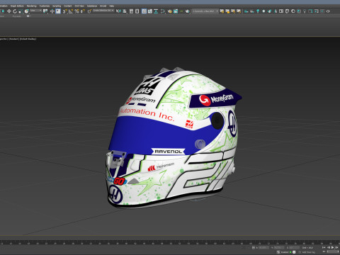Image resolution: width=340 pixels, height=255 pixels.
Task: Click the [Standard] viewport label
Action: [x=13, y=39]
